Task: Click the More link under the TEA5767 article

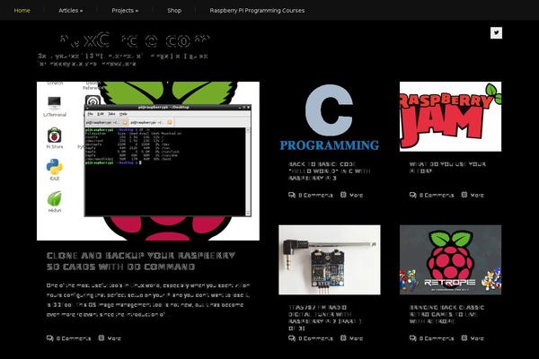Action: click(x=356, y=338)
